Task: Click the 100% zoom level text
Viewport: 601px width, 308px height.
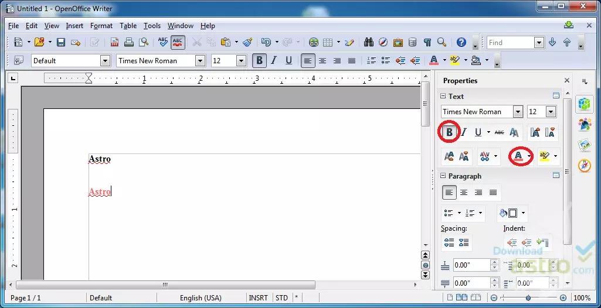Action: [582, 297]
